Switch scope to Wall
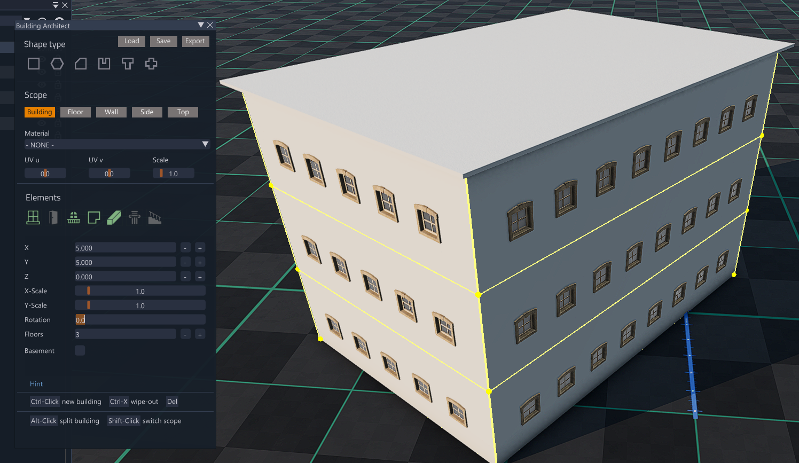The height and width of the screenshot is (463, 799). pos(111,112)
